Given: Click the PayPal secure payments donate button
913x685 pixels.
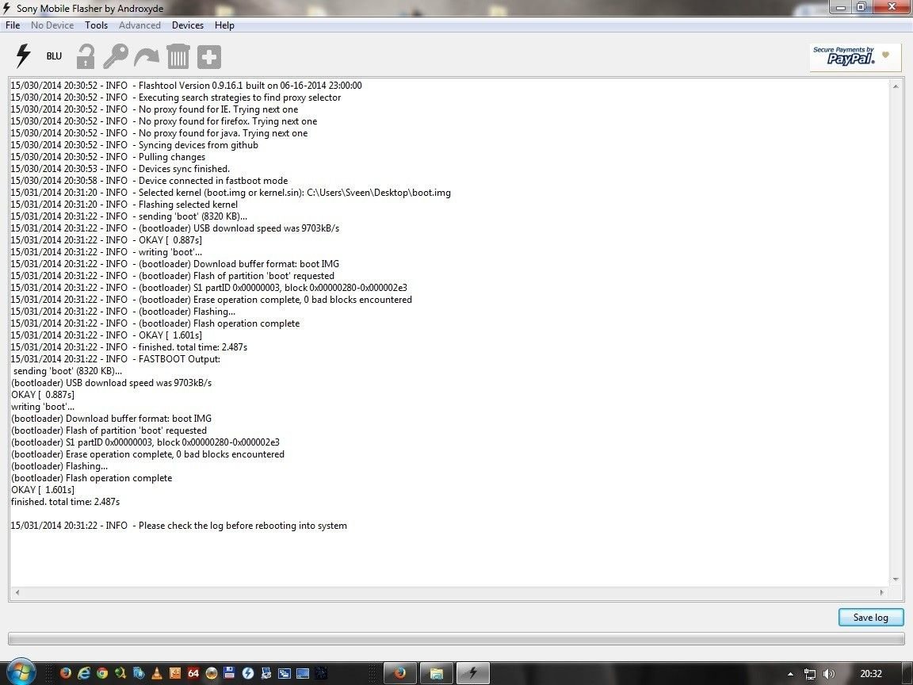Looking at the screenshot, I should click(x=855, y=57).
